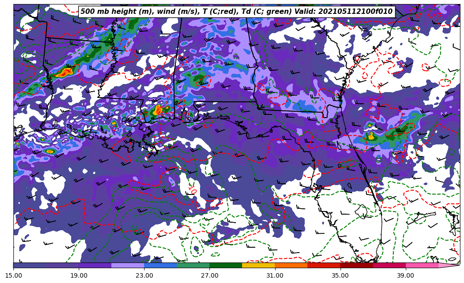Select the dark red colorbar segment after 35.00
This screenshot has height=283, width=464.
tap(357, 266)
